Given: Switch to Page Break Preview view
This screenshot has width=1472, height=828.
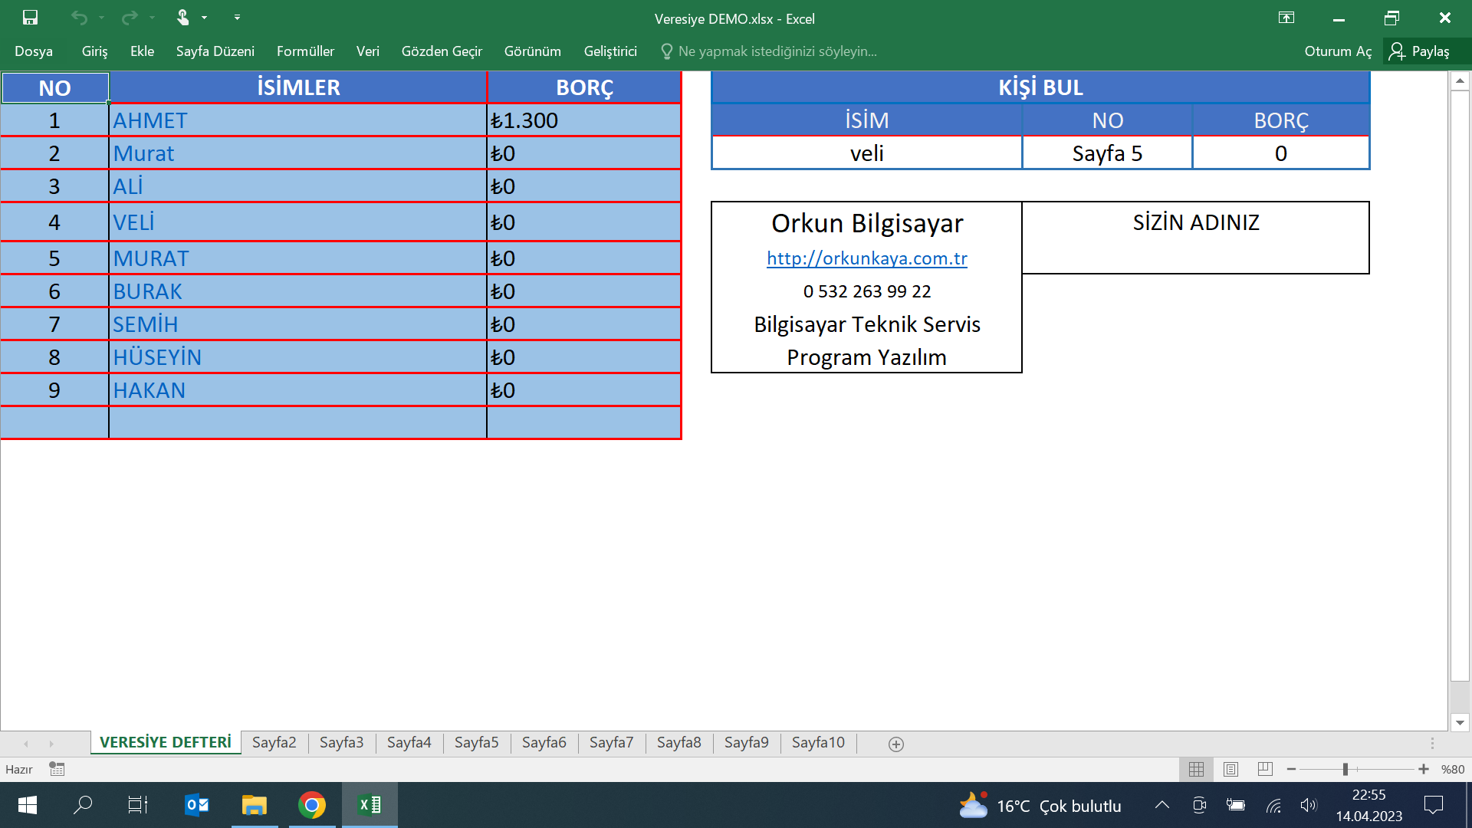Looking at the screenshot, I should coord(1265,769).
